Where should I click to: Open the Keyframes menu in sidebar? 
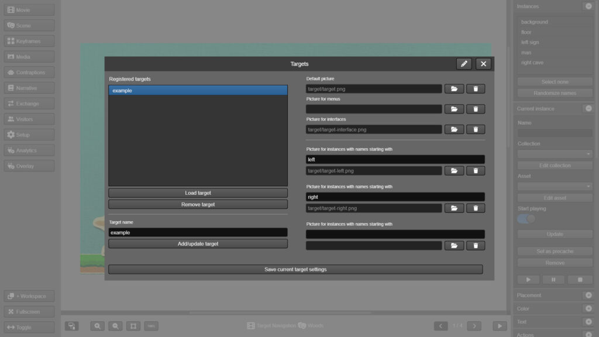point(29,42)
